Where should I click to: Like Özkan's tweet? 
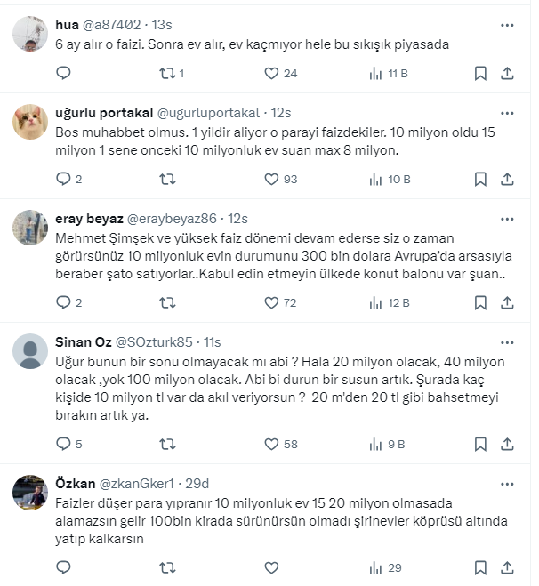pos(270,566)
